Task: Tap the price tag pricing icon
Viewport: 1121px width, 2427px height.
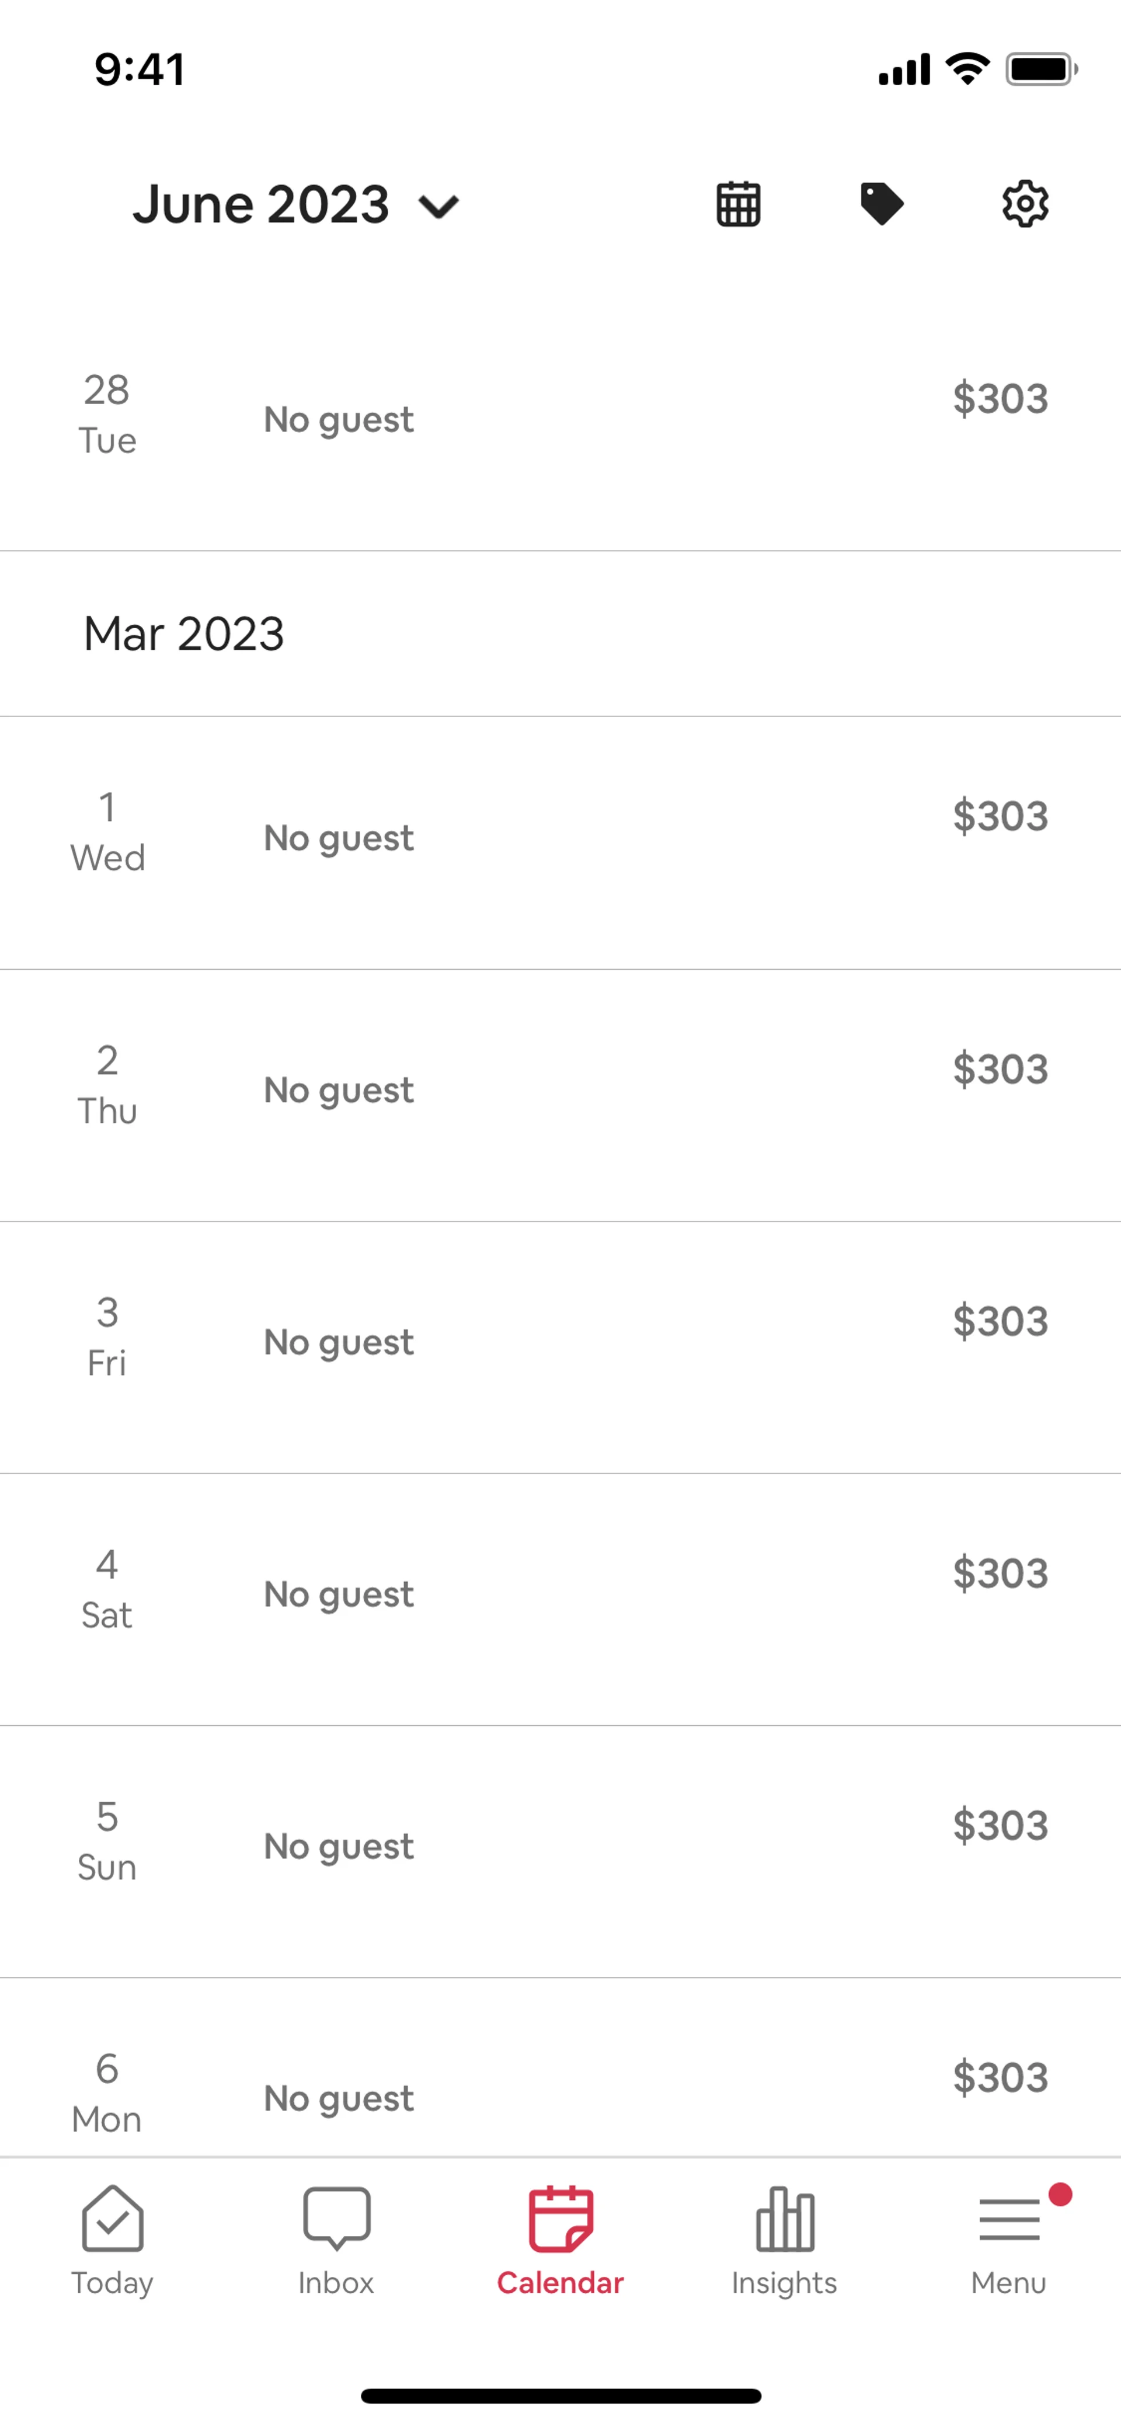Action: click(x=882, y=204)
